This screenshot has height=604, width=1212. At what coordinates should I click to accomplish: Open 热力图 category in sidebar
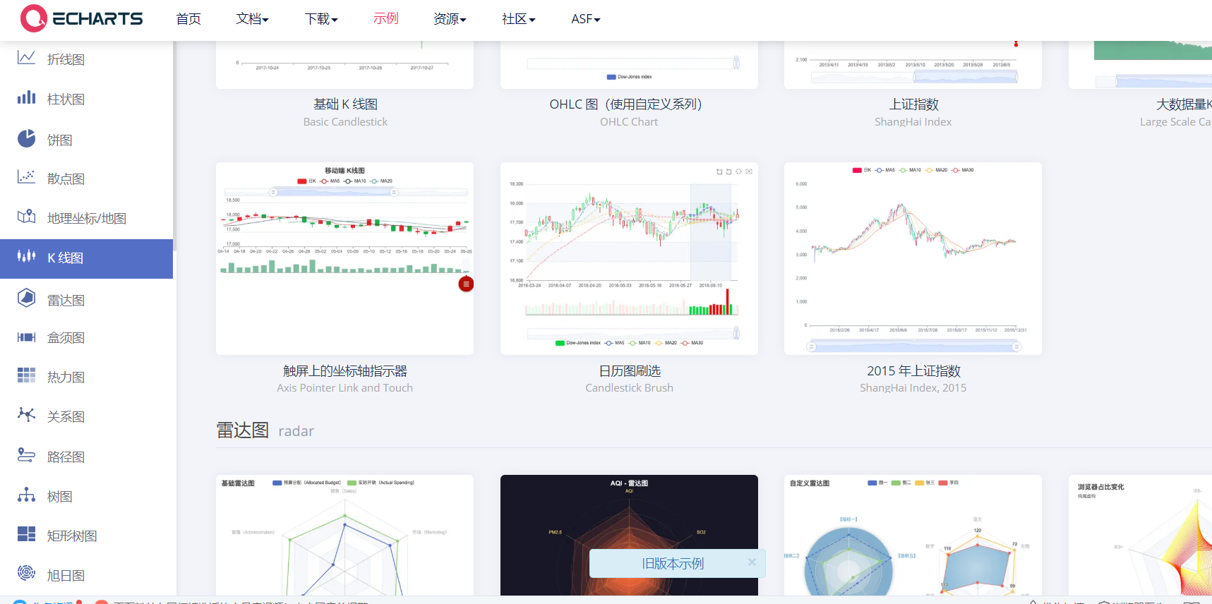pyautogui.click(x=86, y=377)
